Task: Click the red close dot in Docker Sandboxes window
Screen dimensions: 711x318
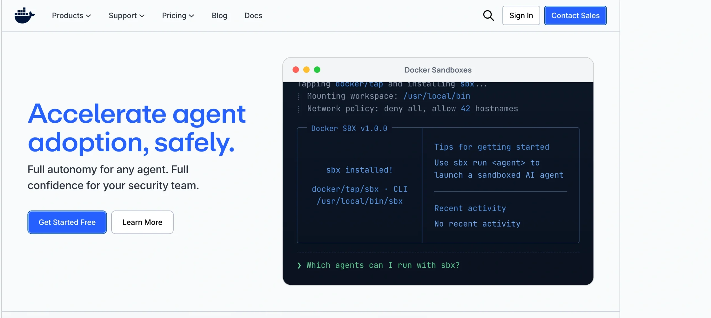Action: pyautogui.click(x=296, y=70)
